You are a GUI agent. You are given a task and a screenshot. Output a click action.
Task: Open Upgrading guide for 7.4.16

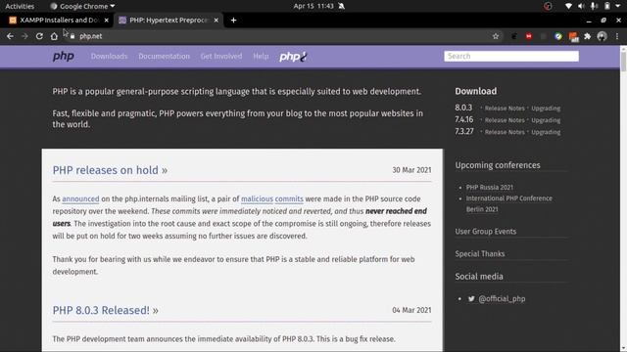(x=546, y=120)
